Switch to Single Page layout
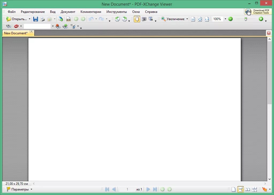The width and height of the screenshot is (274, 195). coord(234,189)
